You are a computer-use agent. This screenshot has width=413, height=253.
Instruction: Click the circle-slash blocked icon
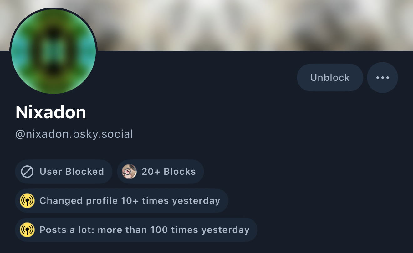coord(27,172)
